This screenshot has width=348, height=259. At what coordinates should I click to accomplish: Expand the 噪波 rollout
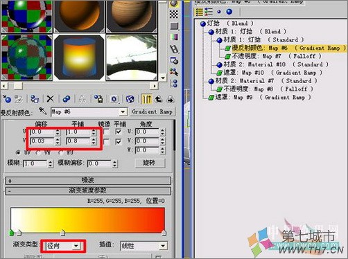pos(88,181)
